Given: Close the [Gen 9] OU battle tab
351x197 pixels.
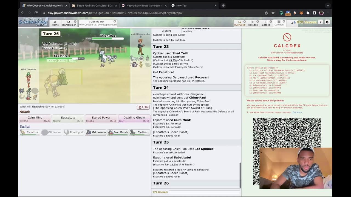Looking at the screenshot, I should click(115, 21).
